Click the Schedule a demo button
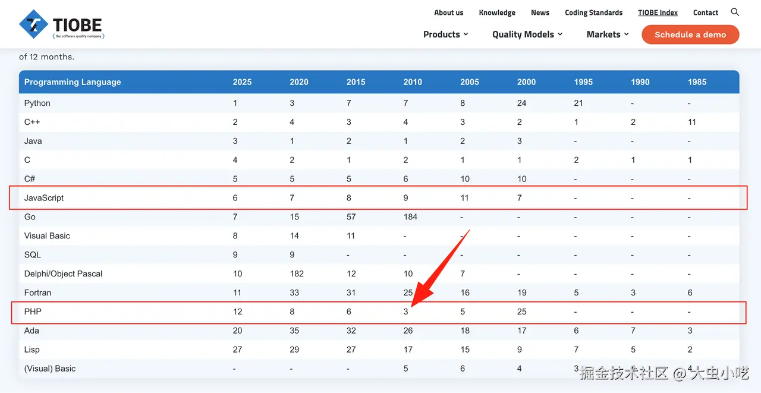Screen dimensions: 761x393 pos(690,34)
